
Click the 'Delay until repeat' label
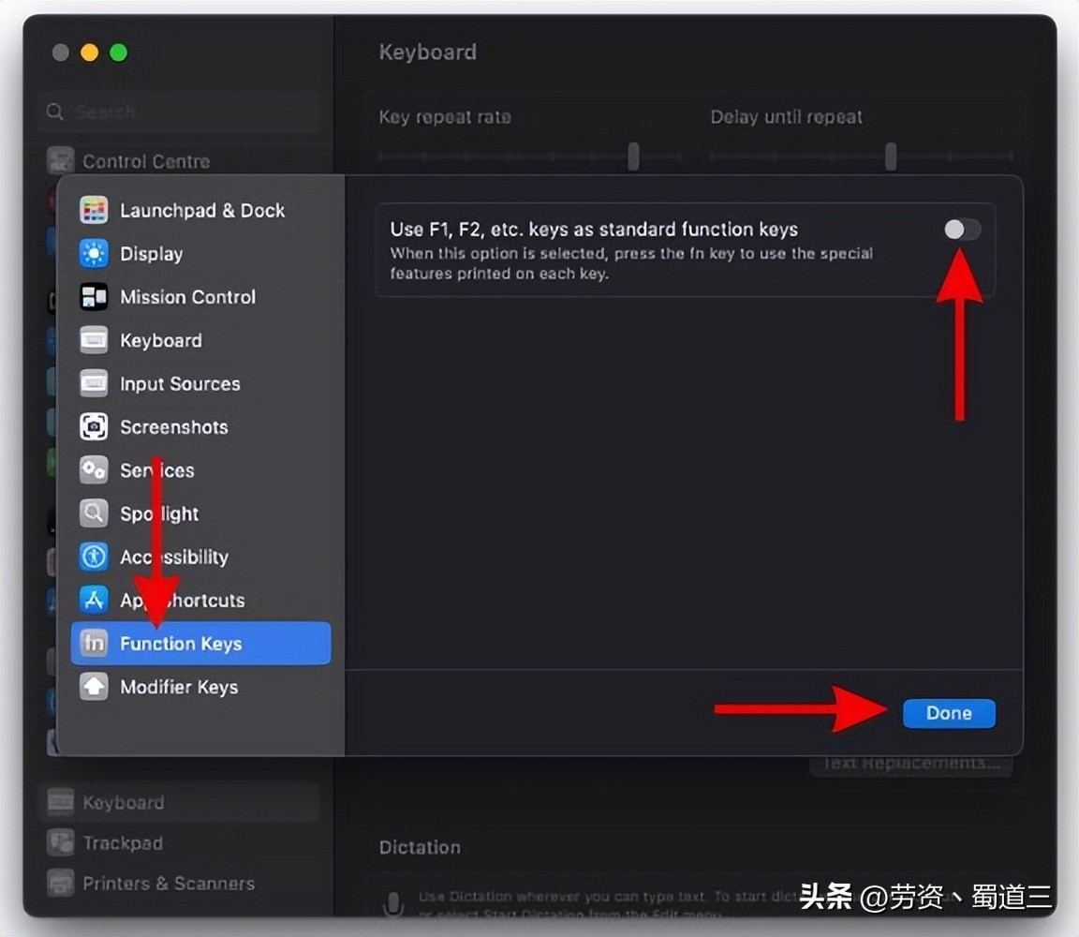[786, 117]
